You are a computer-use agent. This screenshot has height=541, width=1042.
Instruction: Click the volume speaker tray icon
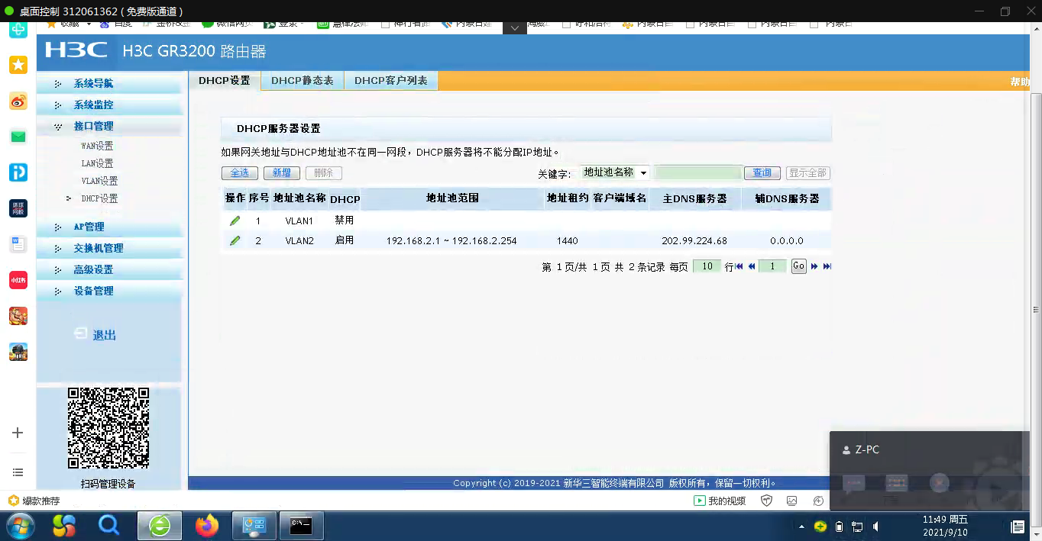tap(875, 527)
